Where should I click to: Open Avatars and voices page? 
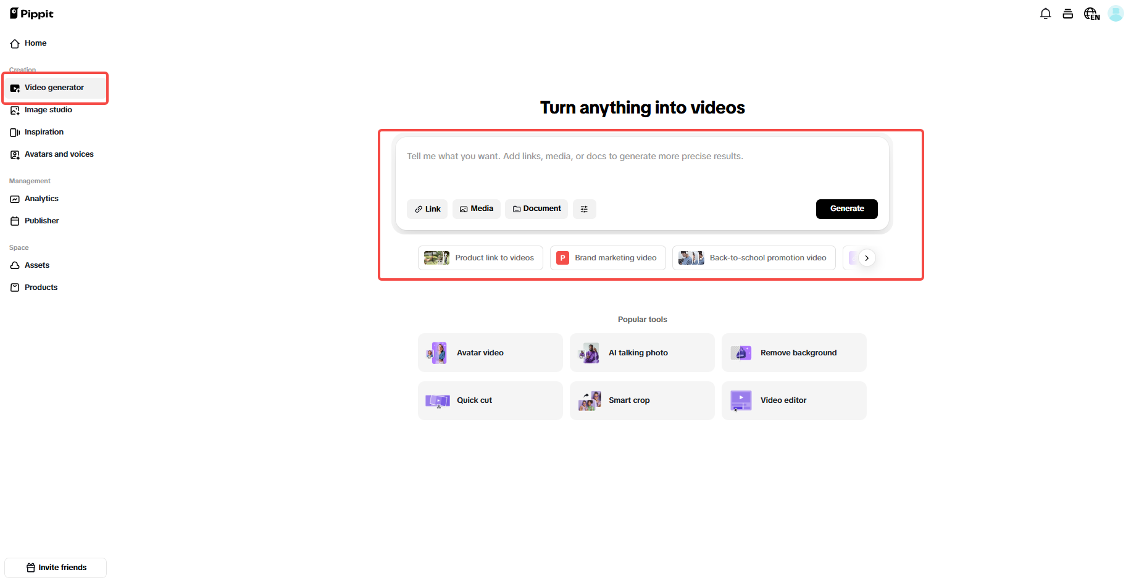click(56, 154)
